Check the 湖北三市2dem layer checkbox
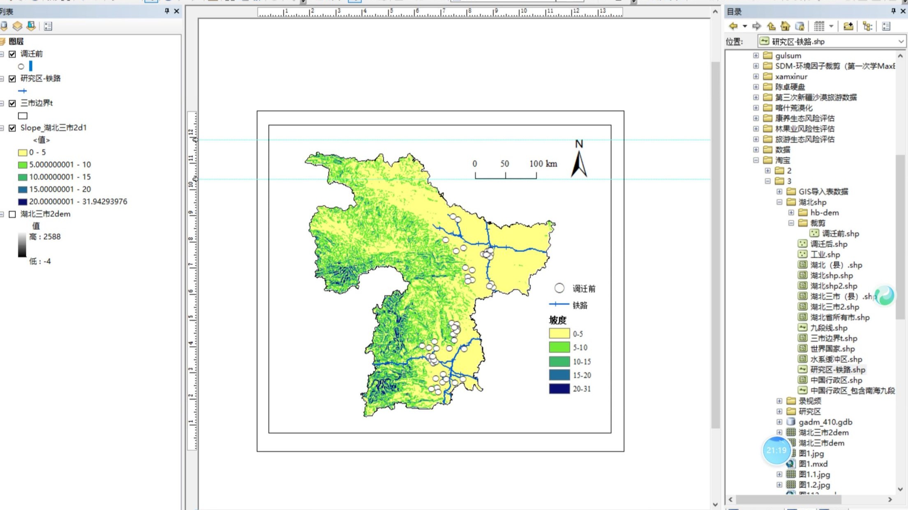 (x=12, y=214)
